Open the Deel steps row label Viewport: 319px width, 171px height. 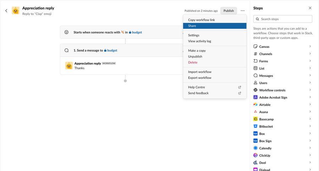tap(262, 163)
